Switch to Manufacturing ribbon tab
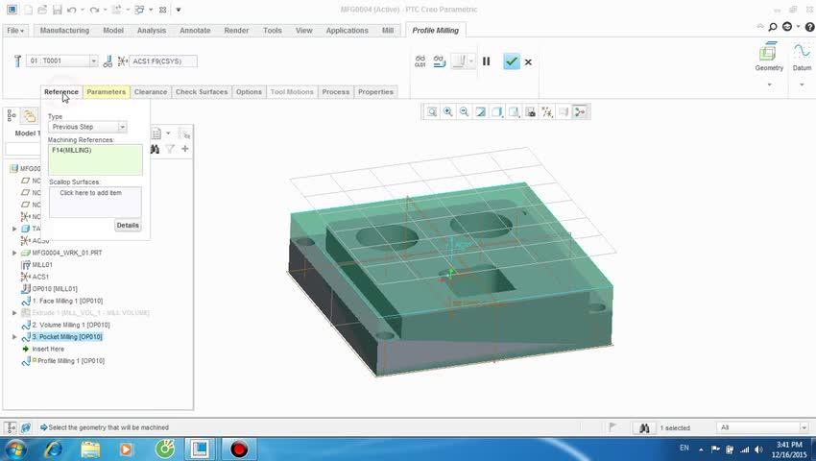This screenshot has width=816, height=461. pos(64,31)
